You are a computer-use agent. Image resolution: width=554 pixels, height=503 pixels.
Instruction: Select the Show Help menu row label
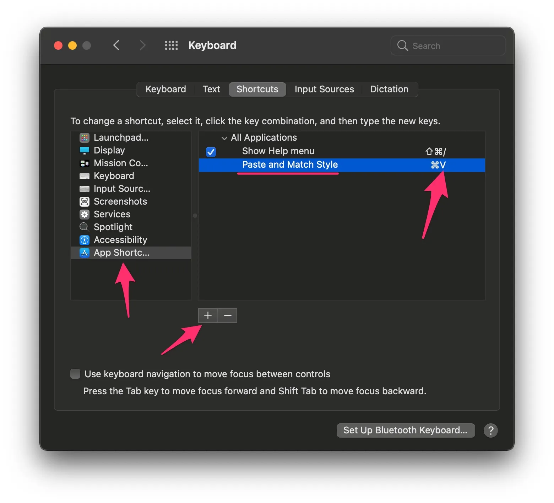point(278,151)
